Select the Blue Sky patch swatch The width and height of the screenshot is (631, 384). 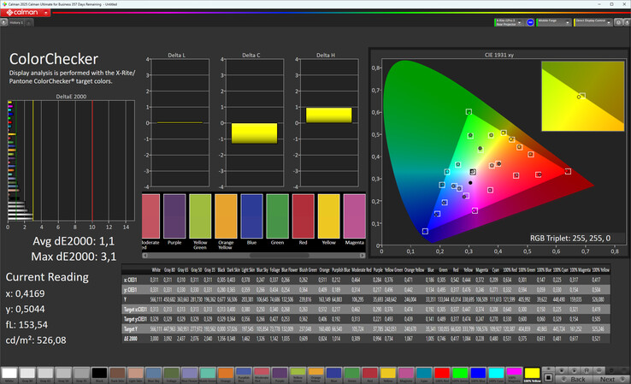(154, 375)
